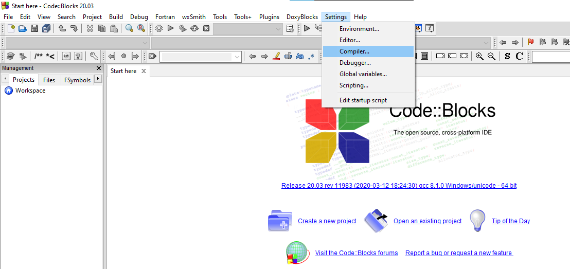Open the Build menu
Screen dimensions: 570x269
point(116,17)
